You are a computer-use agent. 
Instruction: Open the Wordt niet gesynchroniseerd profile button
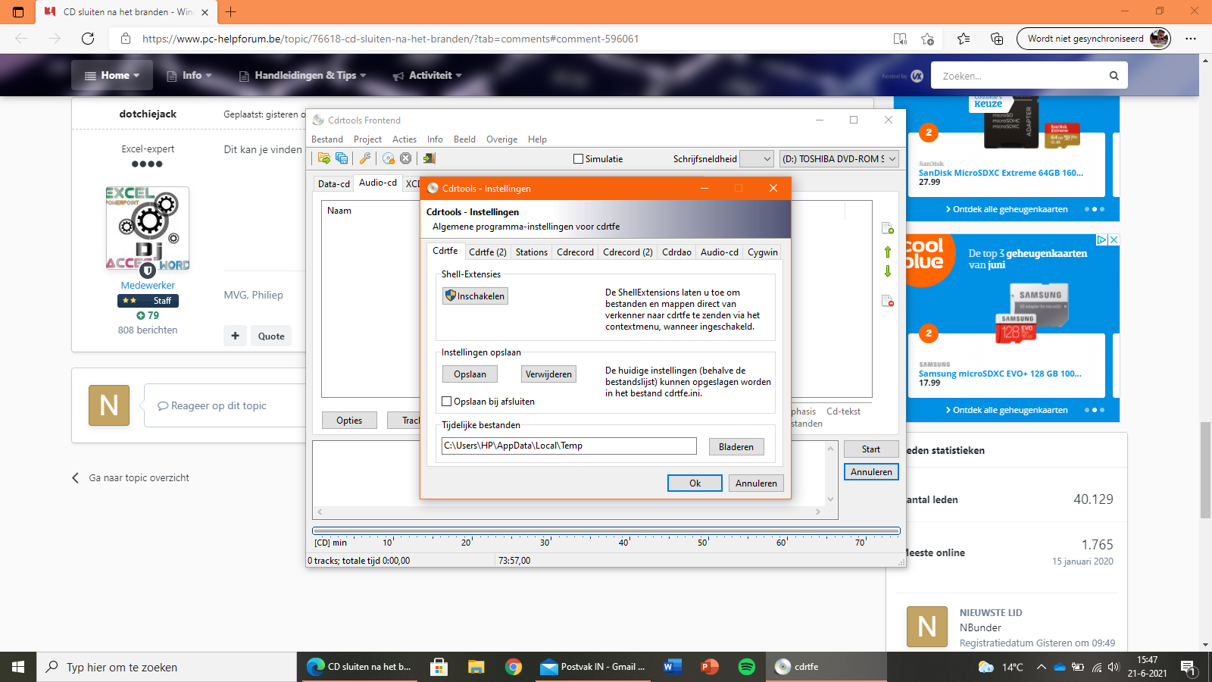tap(1094, 39)
